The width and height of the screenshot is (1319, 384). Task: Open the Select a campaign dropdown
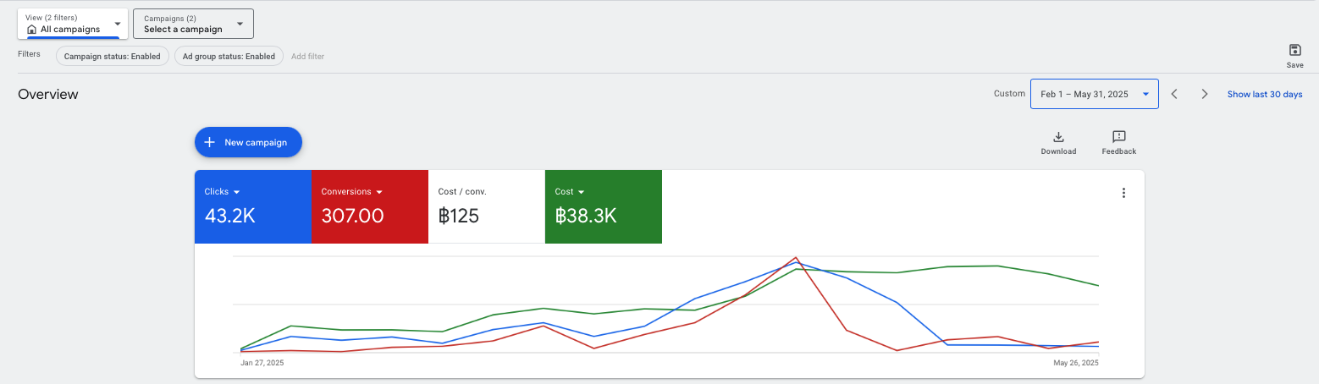pyautogui.click(x=193, y=24)
